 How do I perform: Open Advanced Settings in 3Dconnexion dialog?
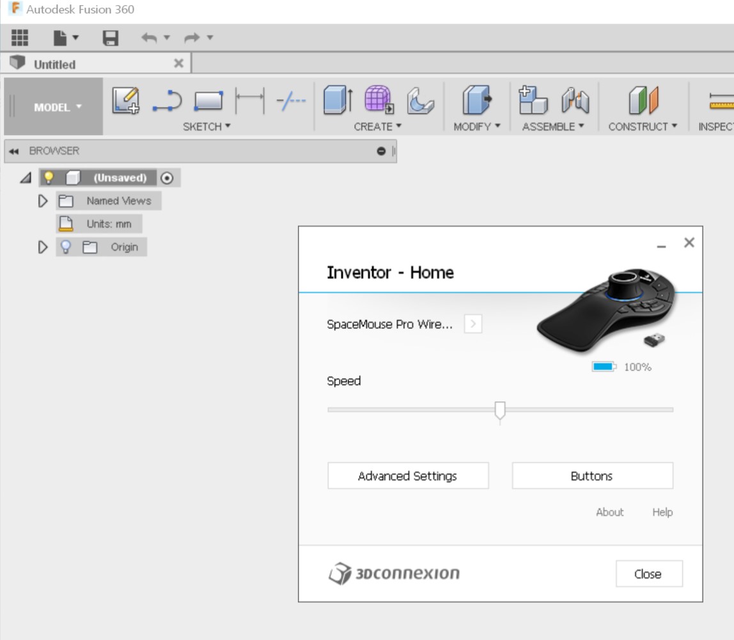pyautogui.click(x=408, y=476)
